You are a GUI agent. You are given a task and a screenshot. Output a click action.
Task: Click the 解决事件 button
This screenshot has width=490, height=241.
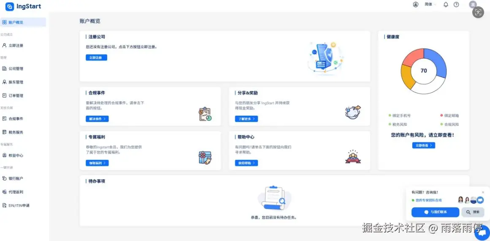(x=97, y=119)
